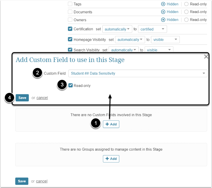The height and width of the screenshot is (188, 212).
Task: Open Certification 'automatically' dropdown
Action: pos(117,29)
